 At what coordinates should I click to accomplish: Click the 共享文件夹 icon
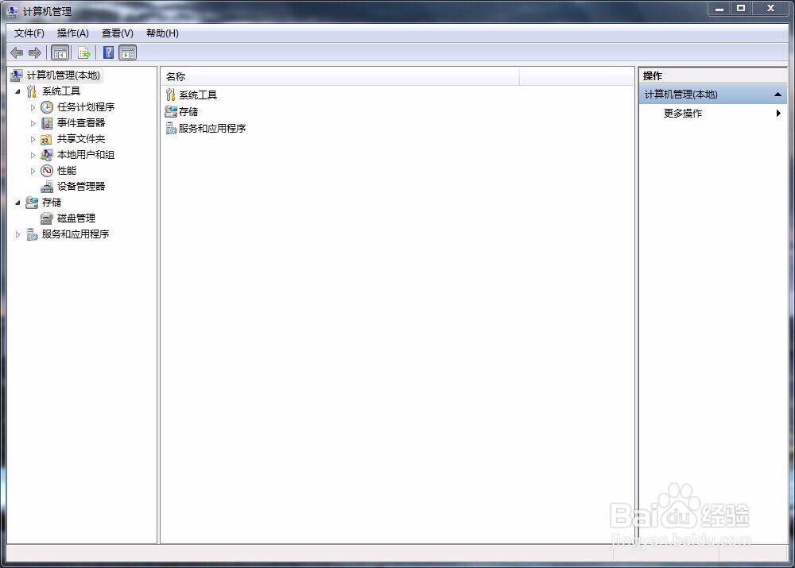coord(47,139)
